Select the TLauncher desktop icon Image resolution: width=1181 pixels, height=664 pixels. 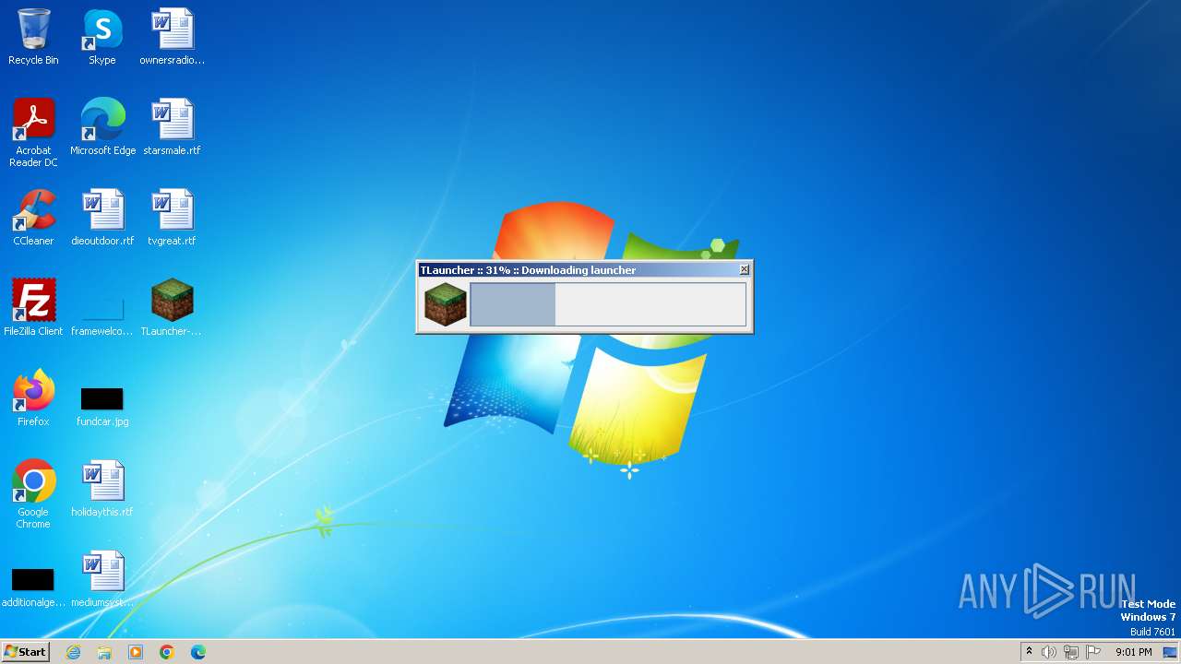click(x=172, y=308)
